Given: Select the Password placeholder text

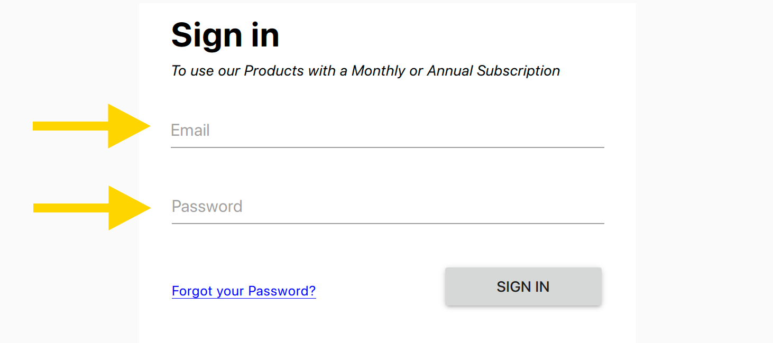Looking at the screenshot, I should 207,207.
